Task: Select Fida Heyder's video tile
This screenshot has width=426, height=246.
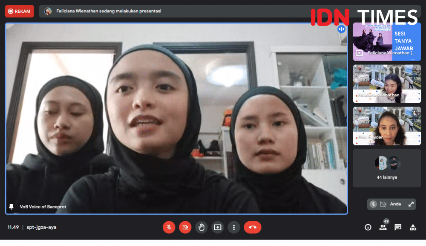Action: click(387, 126)
